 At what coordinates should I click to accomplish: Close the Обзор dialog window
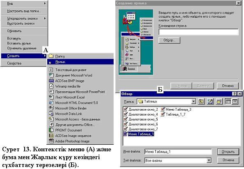click(x=239, y=94)
